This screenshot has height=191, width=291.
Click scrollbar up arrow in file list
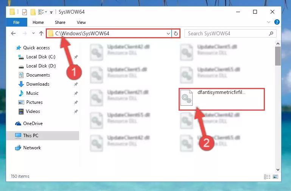pyautogui.click(x=278, y=44)
